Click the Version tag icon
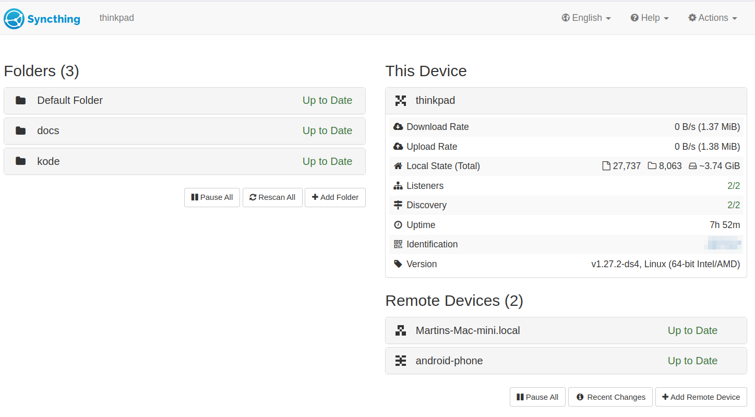 point(398,264)
